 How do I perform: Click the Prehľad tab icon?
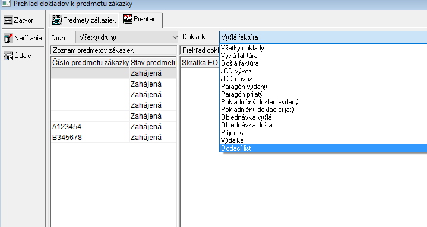(x=128, y=20)
